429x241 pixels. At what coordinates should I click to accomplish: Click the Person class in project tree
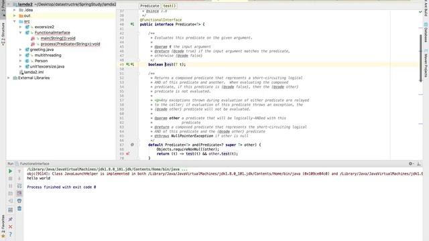41,61
